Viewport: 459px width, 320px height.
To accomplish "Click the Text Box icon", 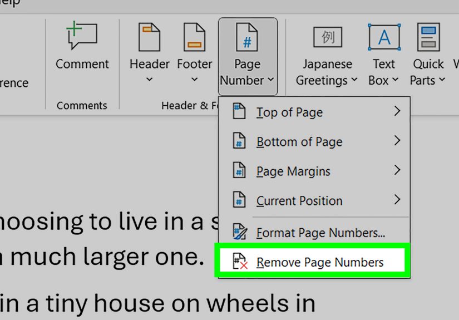I will pos(384,37).
